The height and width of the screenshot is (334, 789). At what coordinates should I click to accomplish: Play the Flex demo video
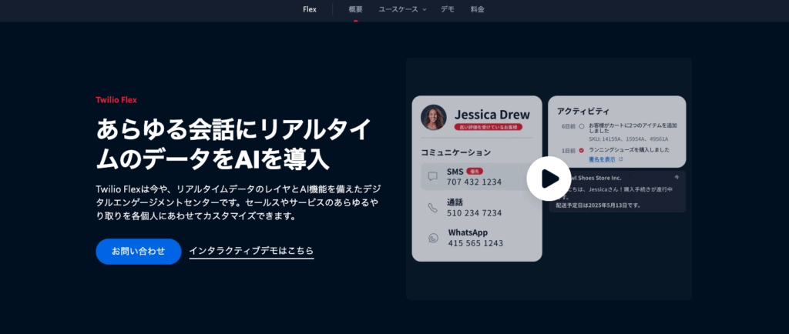point(549,178)
